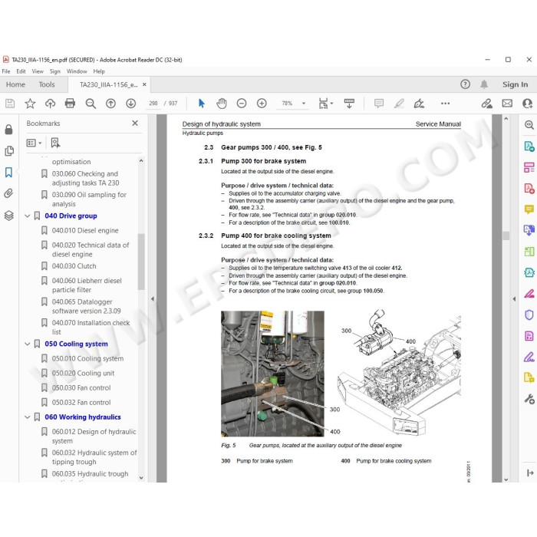Add to favorites with the star icon
This screenshot has width=537, height=537.
(x=30, y=103)
